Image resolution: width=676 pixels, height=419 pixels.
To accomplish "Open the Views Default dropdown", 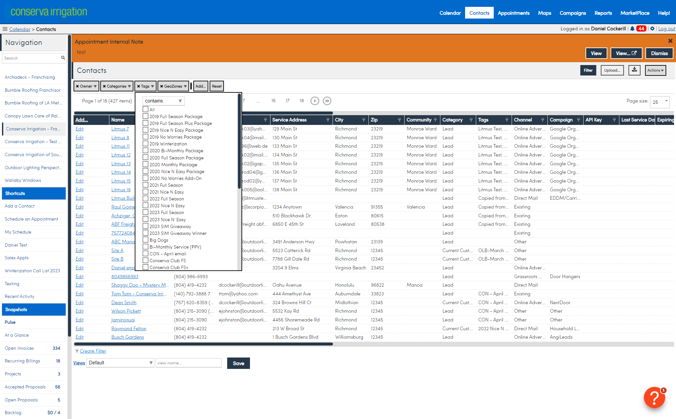I will click(x=120, y=363).
